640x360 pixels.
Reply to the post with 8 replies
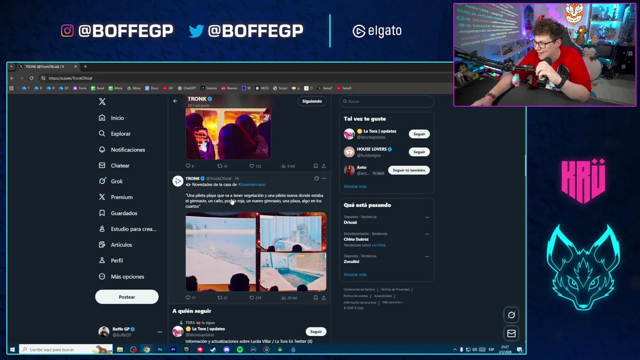pos(189,166)
